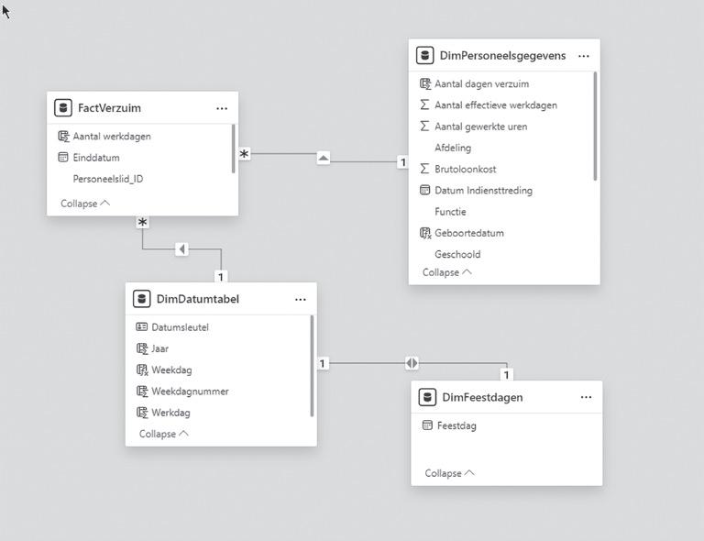This screenshot has width=704, height=541.
Task: Click the DimFeestdagen table icon
Action: pyautogui.click(x=427, y=397)
